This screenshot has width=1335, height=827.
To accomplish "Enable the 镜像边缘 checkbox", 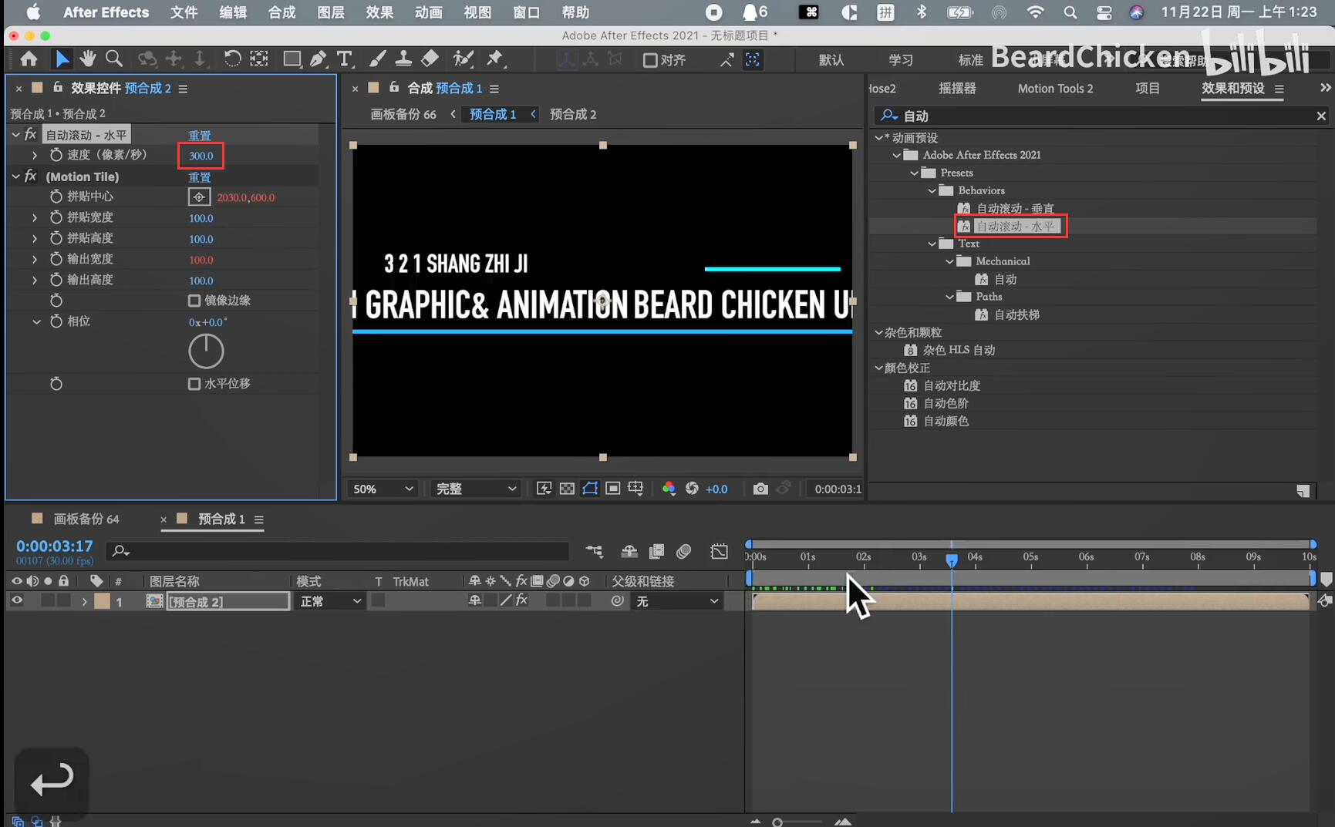I will click(x=194, y=301).
